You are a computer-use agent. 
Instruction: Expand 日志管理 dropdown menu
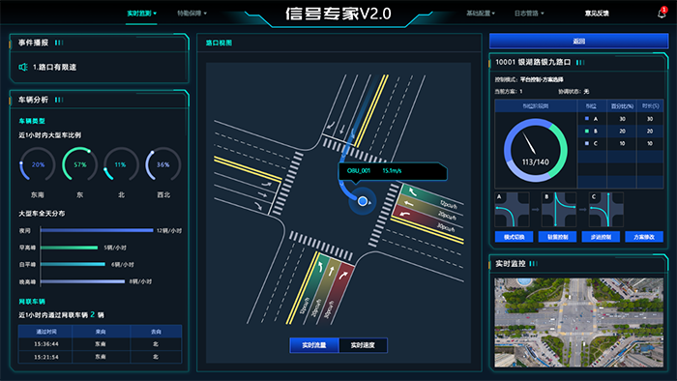pyautogui.click(x=529, y=14)
